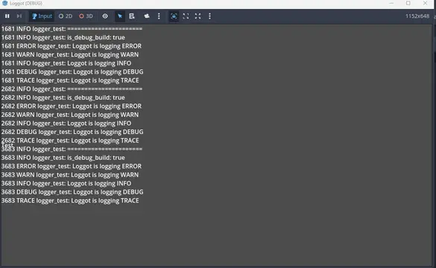
Task: Click the 1681 'Loggot is logging INFO' line
Action: (66, 63)
